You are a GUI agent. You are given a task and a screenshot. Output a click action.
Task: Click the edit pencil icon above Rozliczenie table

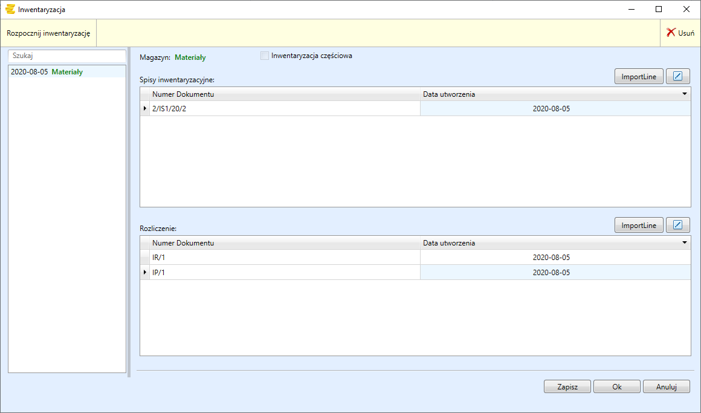[677, 226]
